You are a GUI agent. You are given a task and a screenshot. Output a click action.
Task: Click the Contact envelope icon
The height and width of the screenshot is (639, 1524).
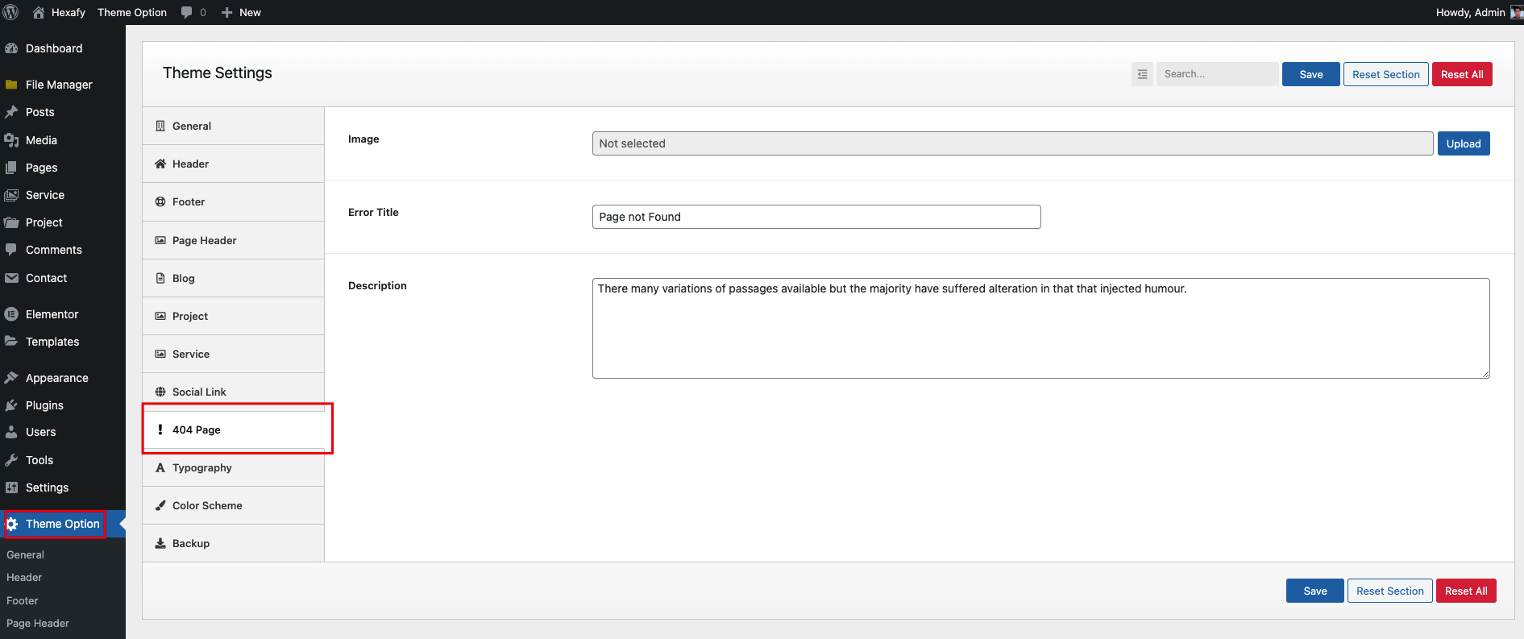[x=11, y=278]
